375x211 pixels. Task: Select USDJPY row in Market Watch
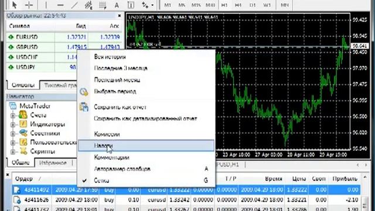tap(42, 67)
